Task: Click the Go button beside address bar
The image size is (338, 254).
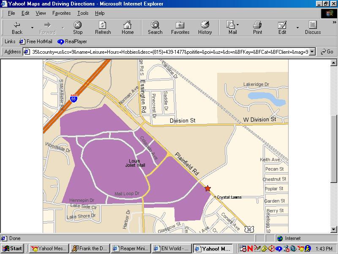Action: click(x=327, y=52)
